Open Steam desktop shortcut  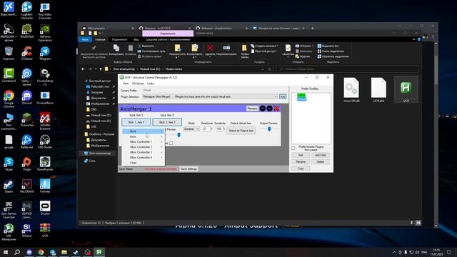point(9,186)
